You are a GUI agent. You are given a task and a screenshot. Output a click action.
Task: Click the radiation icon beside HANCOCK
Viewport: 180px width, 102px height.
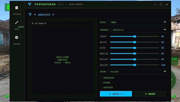pos(30,14)
